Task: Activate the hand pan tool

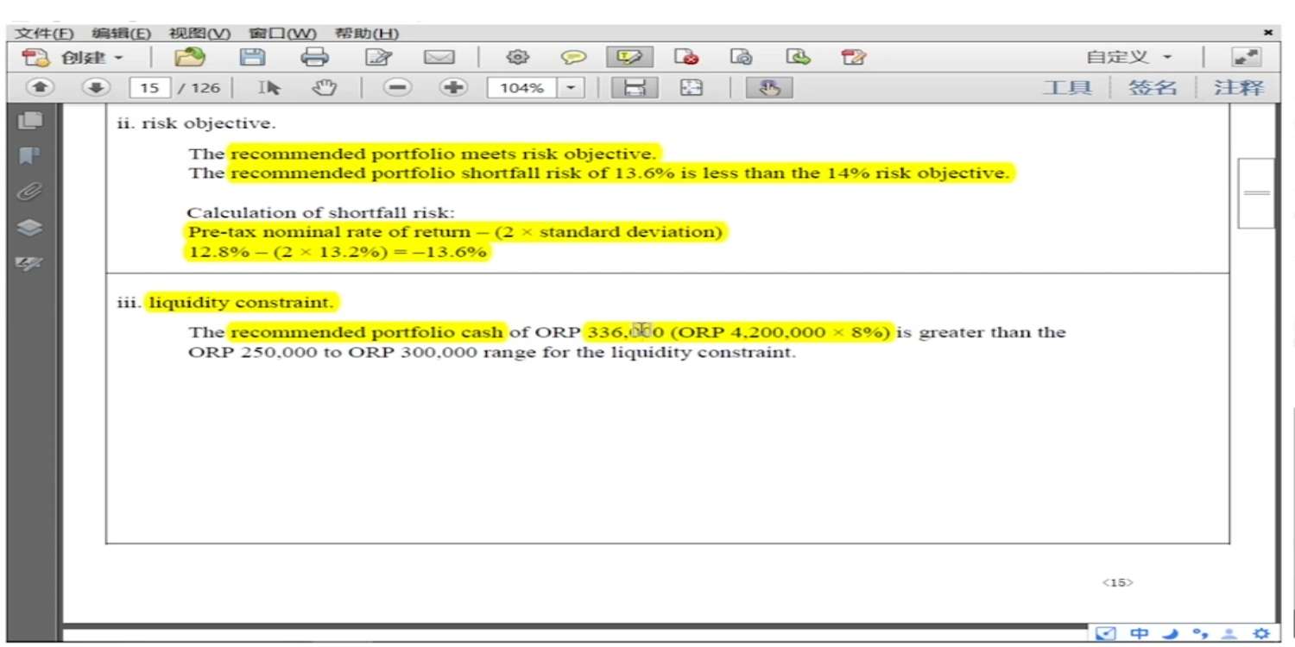Action: coord(324,87)
